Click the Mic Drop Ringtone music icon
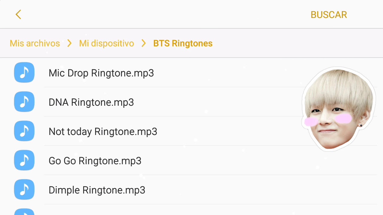 [24, 73]
